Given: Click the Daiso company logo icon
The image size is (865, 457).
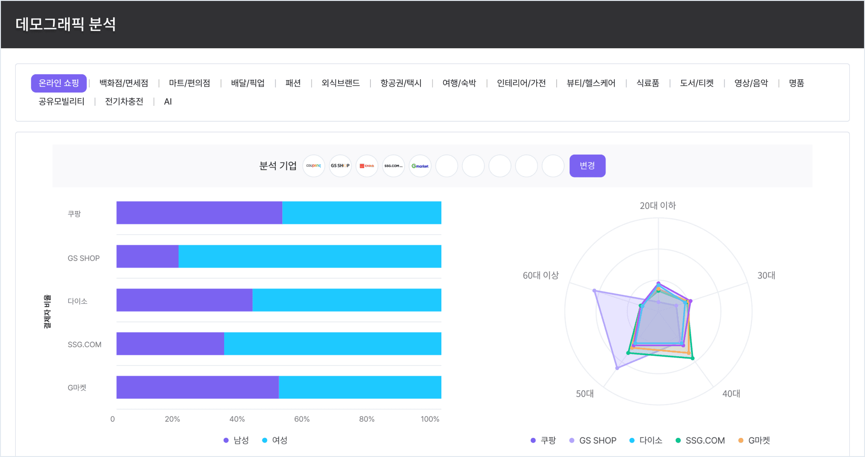Looking at the screenshot, I should (367, 166).
